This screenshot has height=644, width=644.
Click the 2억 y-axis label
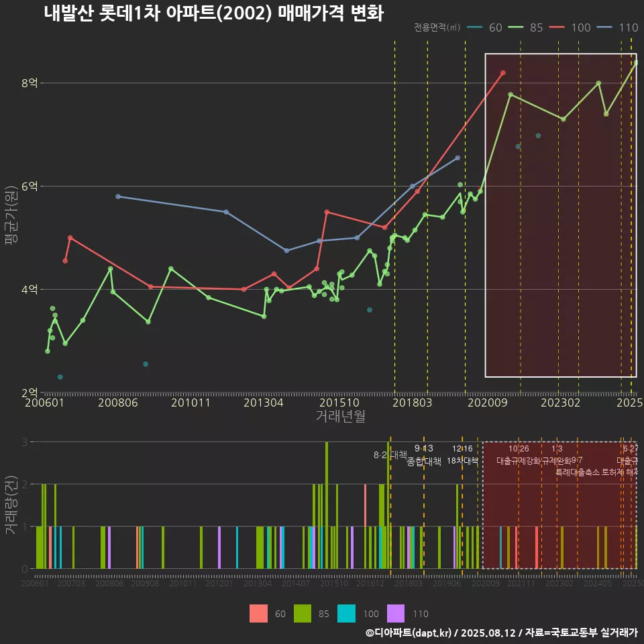pos(30,392)
